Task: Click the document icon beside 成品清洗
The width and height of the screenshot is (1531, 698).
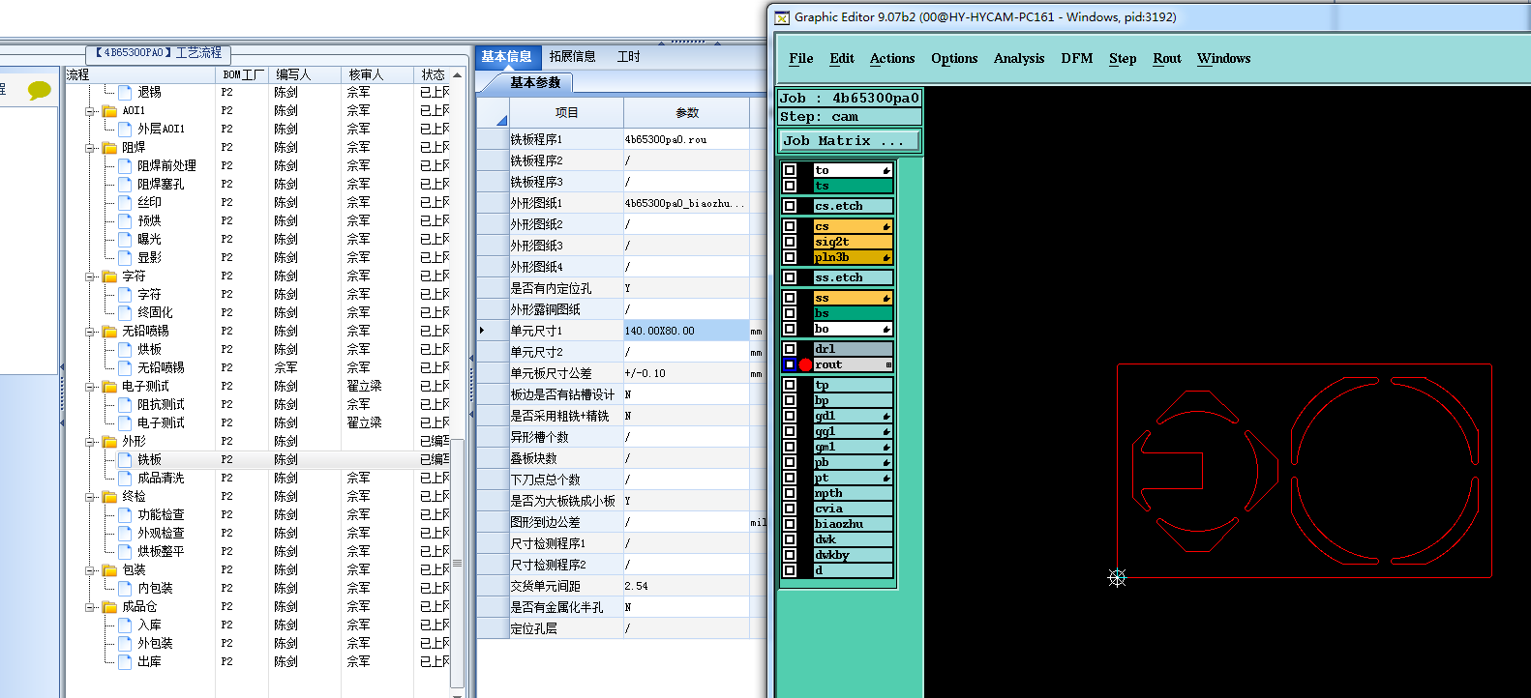Action: click(x=125, y=479)
